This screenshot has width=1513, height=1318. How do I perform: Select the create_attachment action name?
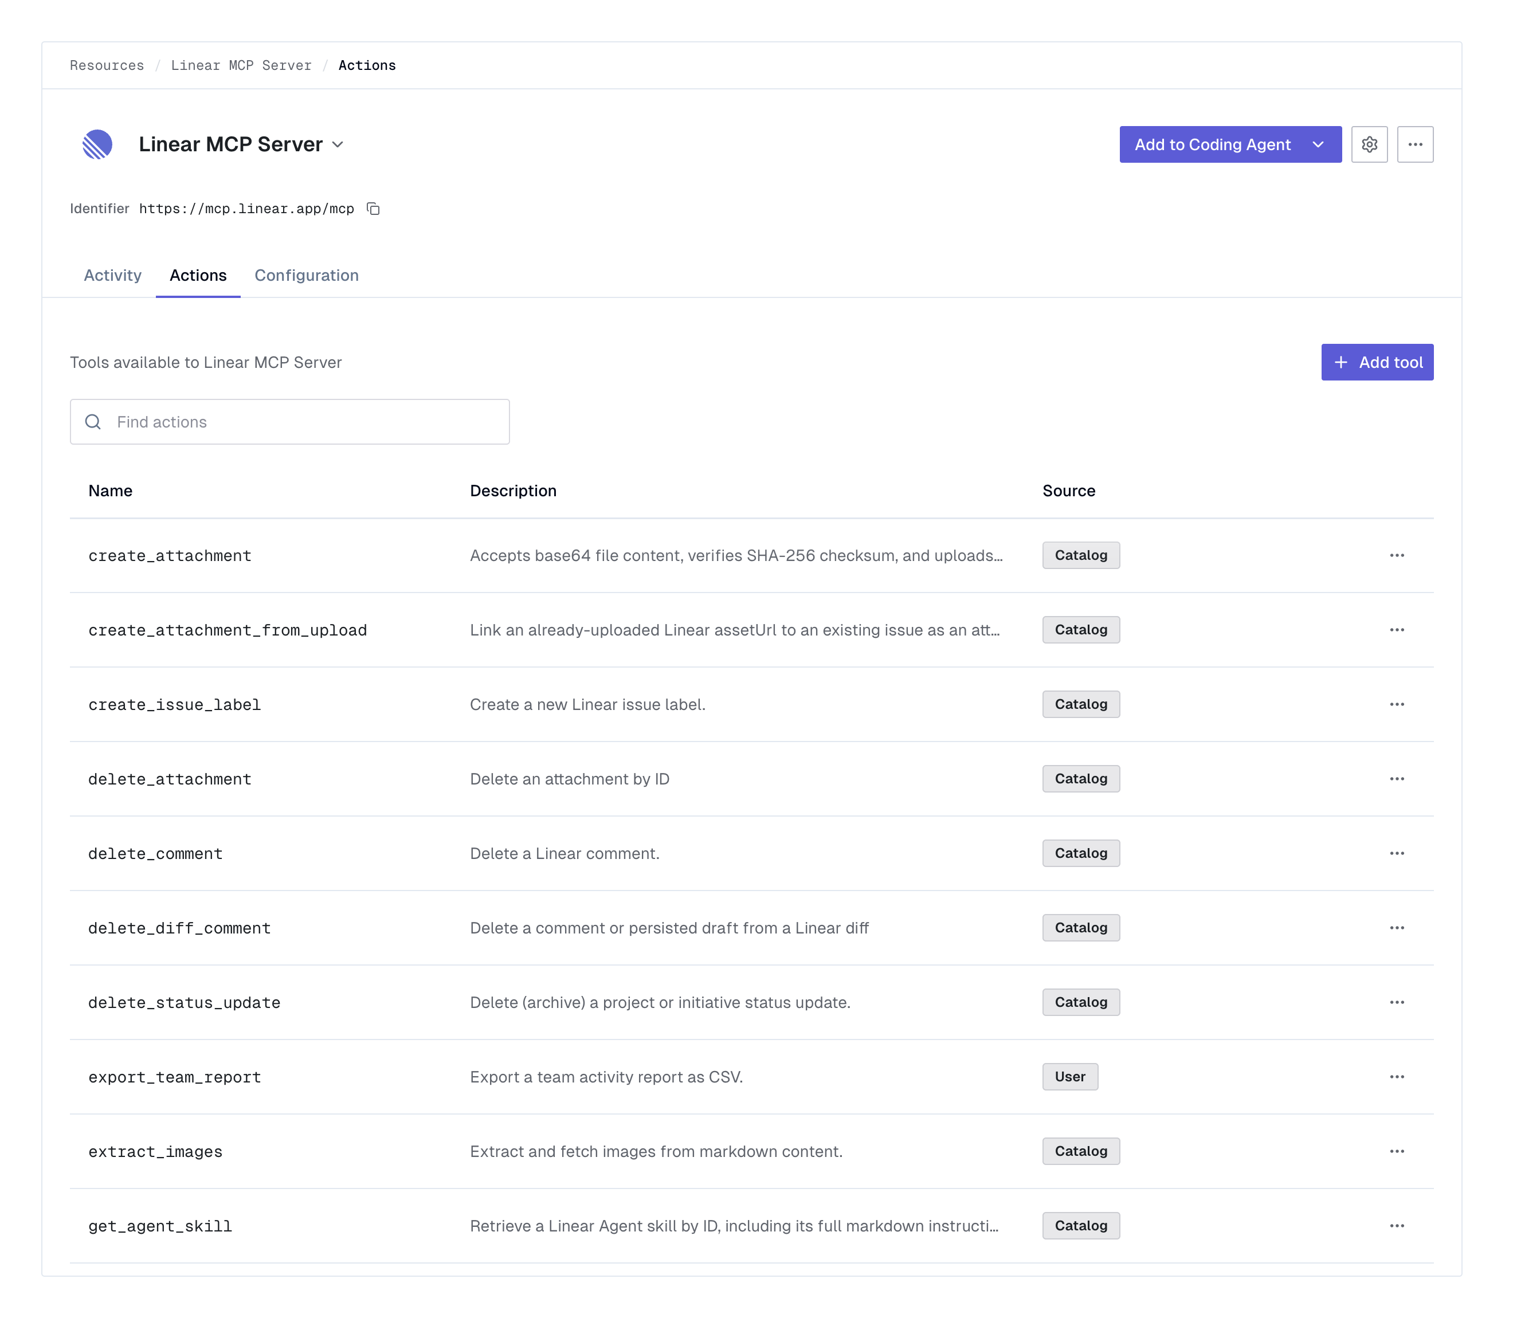170,556
